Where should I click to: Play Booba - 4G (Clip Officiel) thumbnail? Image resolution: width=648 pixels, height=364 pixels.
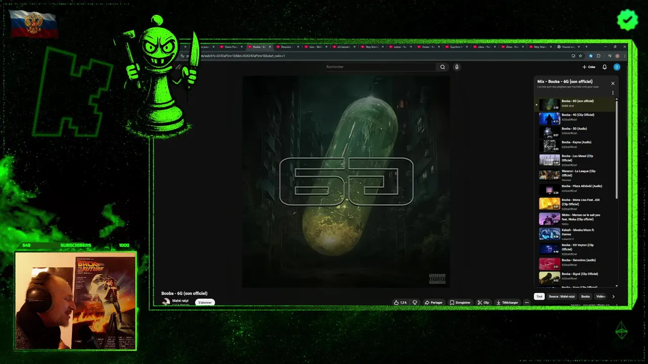point(549,118)
